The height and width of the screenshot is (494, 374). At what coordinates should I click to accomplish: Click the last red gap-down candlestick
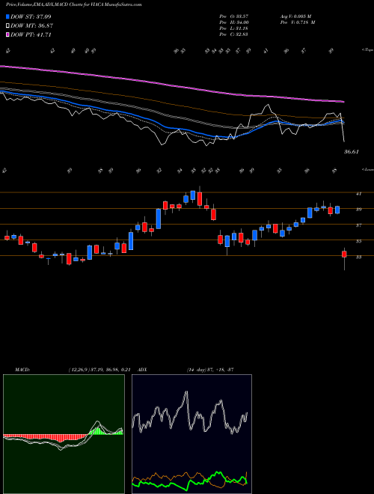[x=344, y=254]
